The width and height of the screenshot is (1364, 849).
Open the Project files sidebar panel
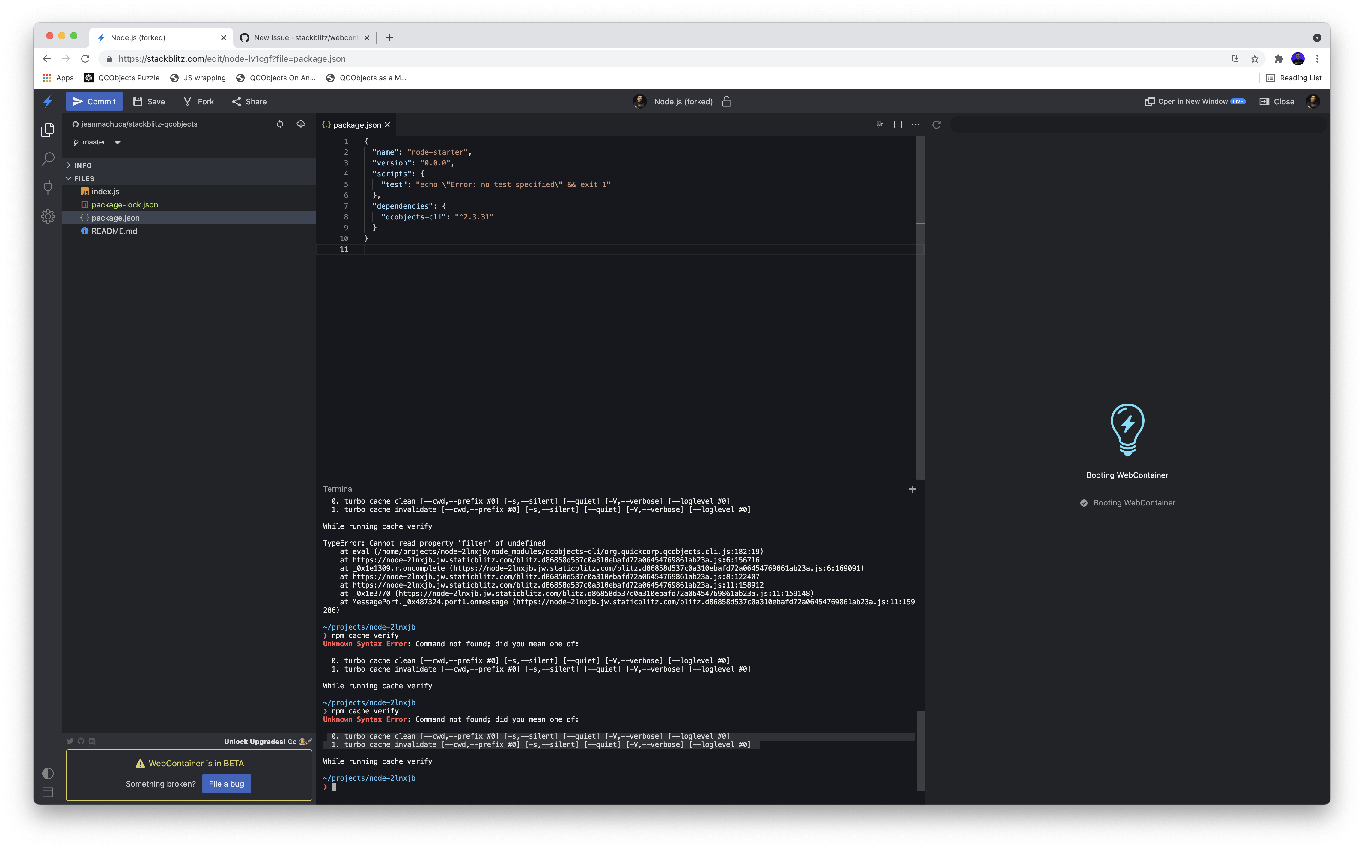pos(48,129)
